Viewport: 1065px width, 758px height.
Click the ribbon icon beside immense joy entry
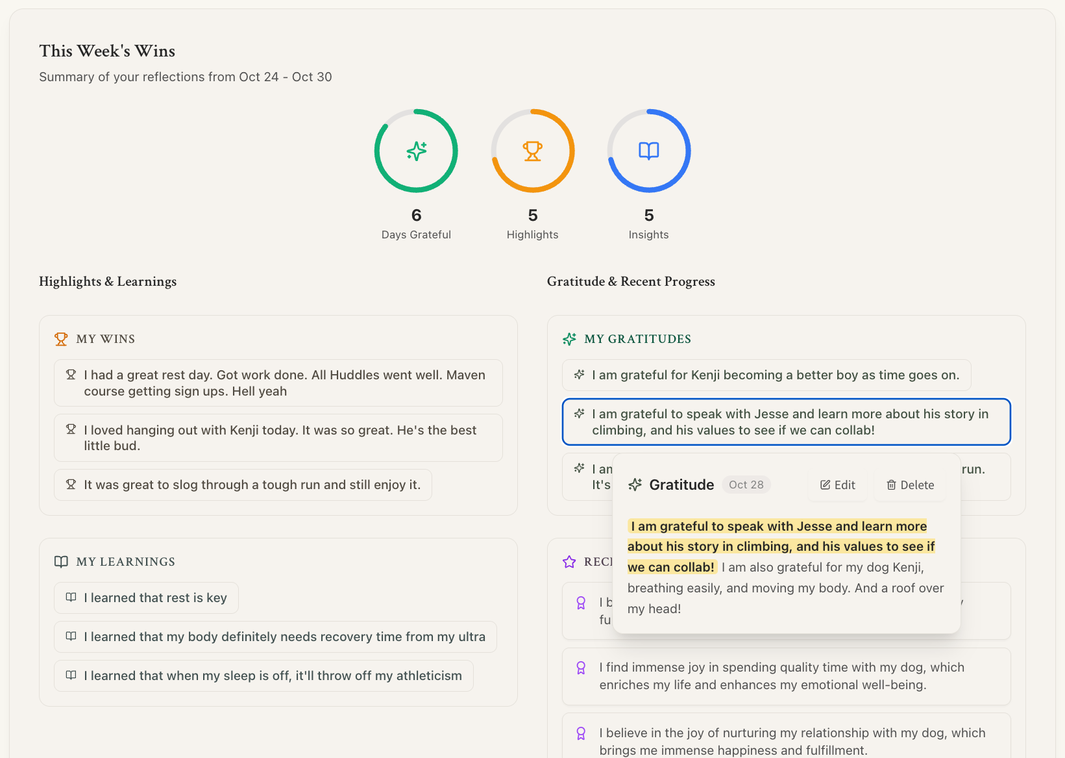581,668
